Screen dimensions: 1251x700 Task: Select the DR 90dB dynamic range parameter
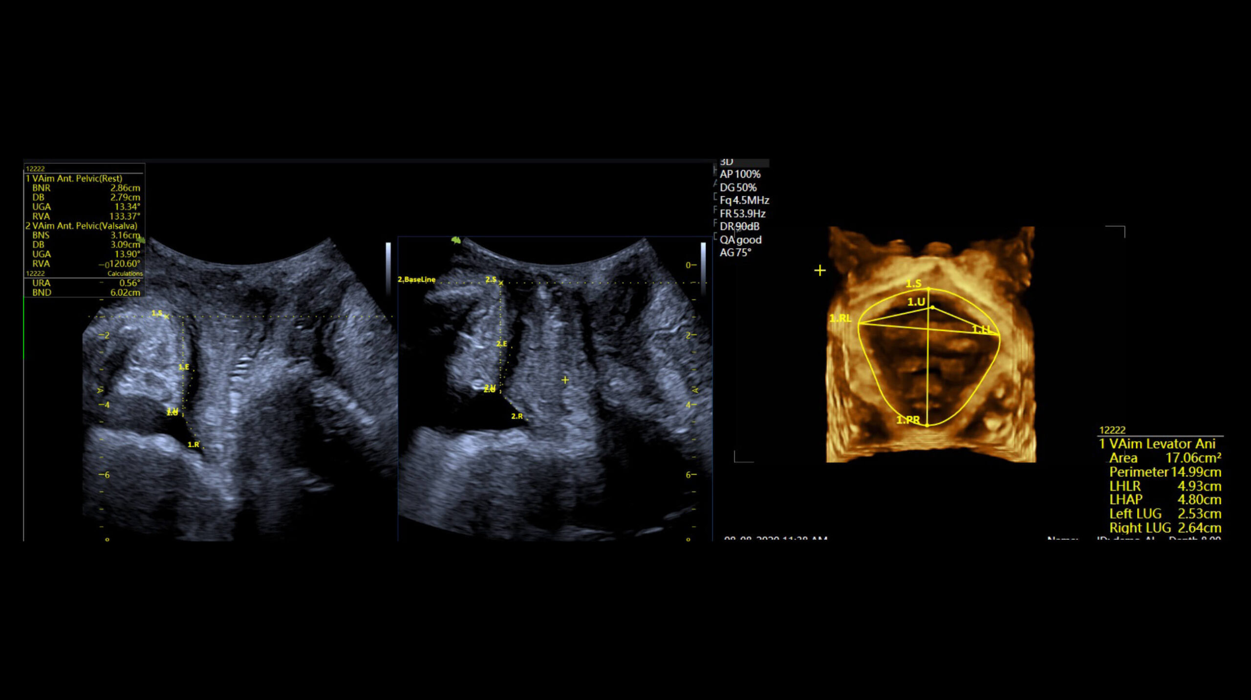(739, 227)
